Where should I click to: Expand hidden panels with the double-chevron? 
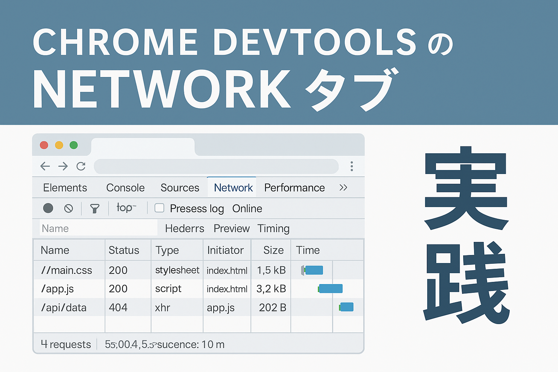[x=343, y=187]
